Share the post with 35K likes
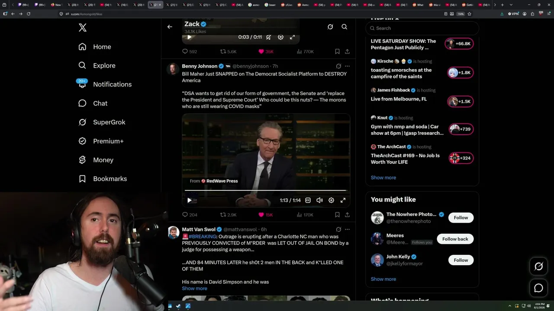Screen dimensions: 554x311 coord(347,51)
